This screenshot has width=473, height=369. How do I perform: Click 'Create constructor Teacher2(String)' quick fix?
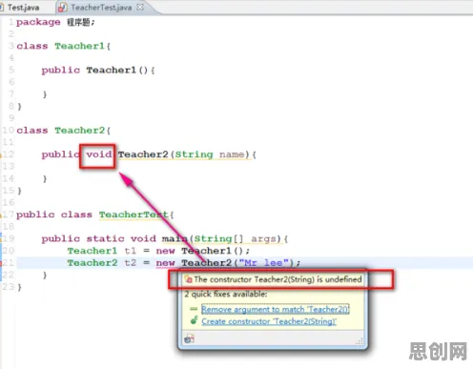click(269, 321)
